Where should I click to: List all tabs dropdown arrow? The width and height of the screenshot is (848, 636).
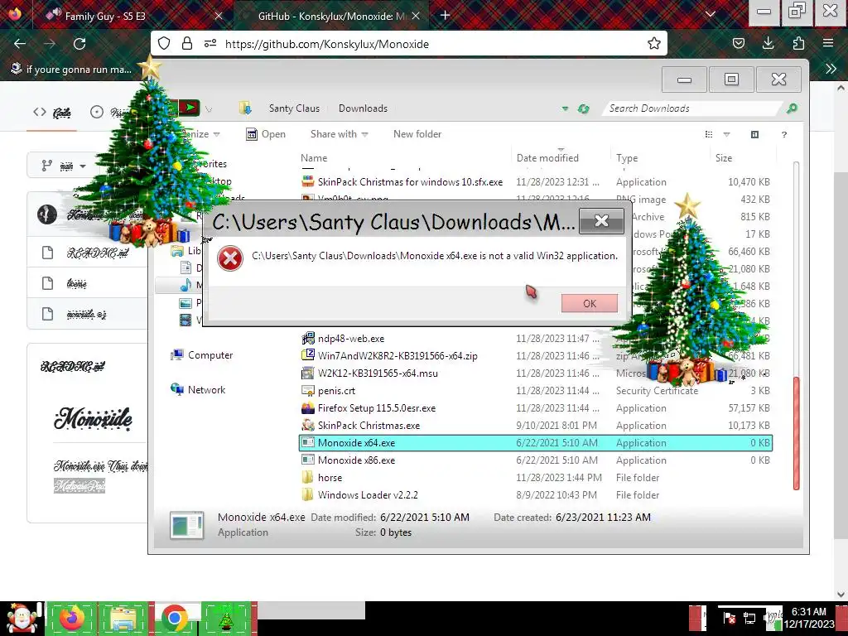point(711,15)
